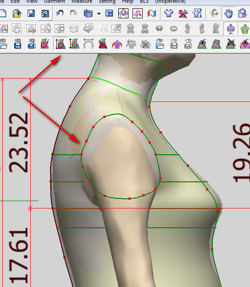Click the red-crossed shirt remove garment icon
Screen dimensions: 250x287
183,13
